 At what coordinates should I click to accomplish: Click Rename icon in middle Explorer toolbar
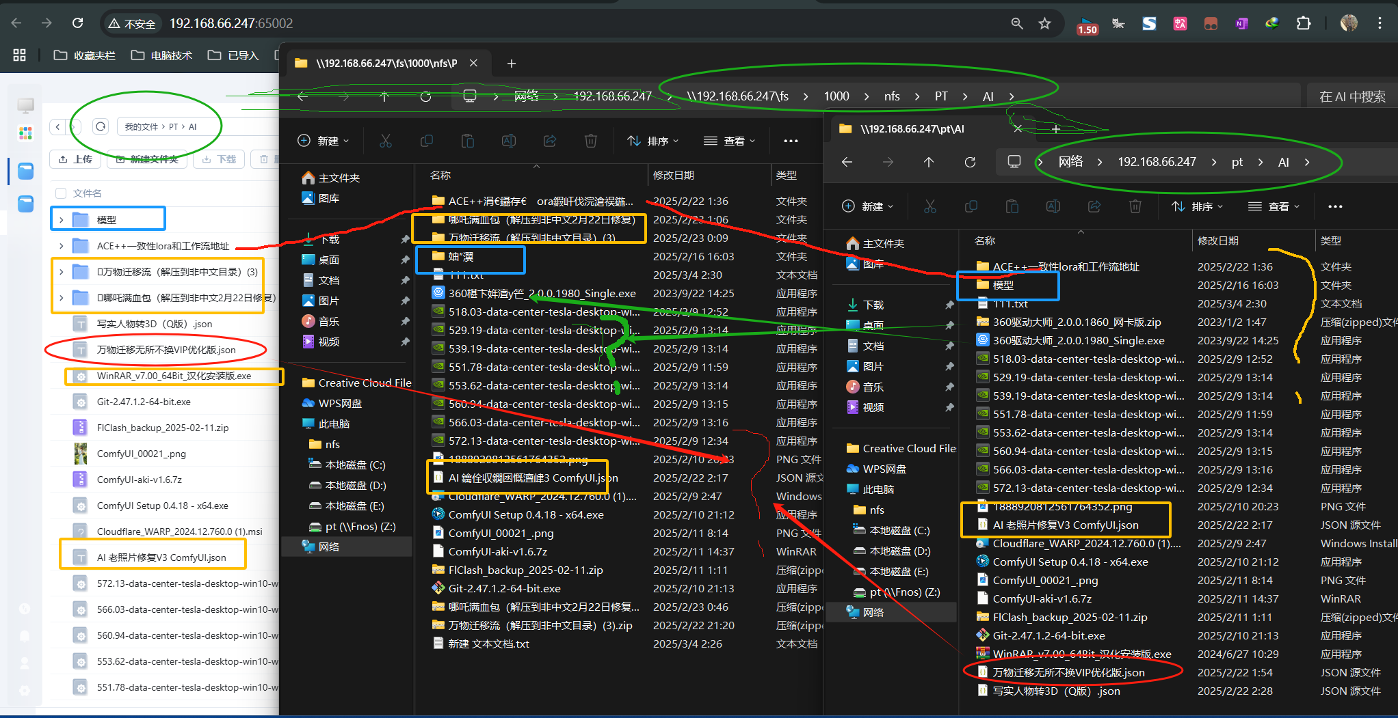(x=509, y=141)
